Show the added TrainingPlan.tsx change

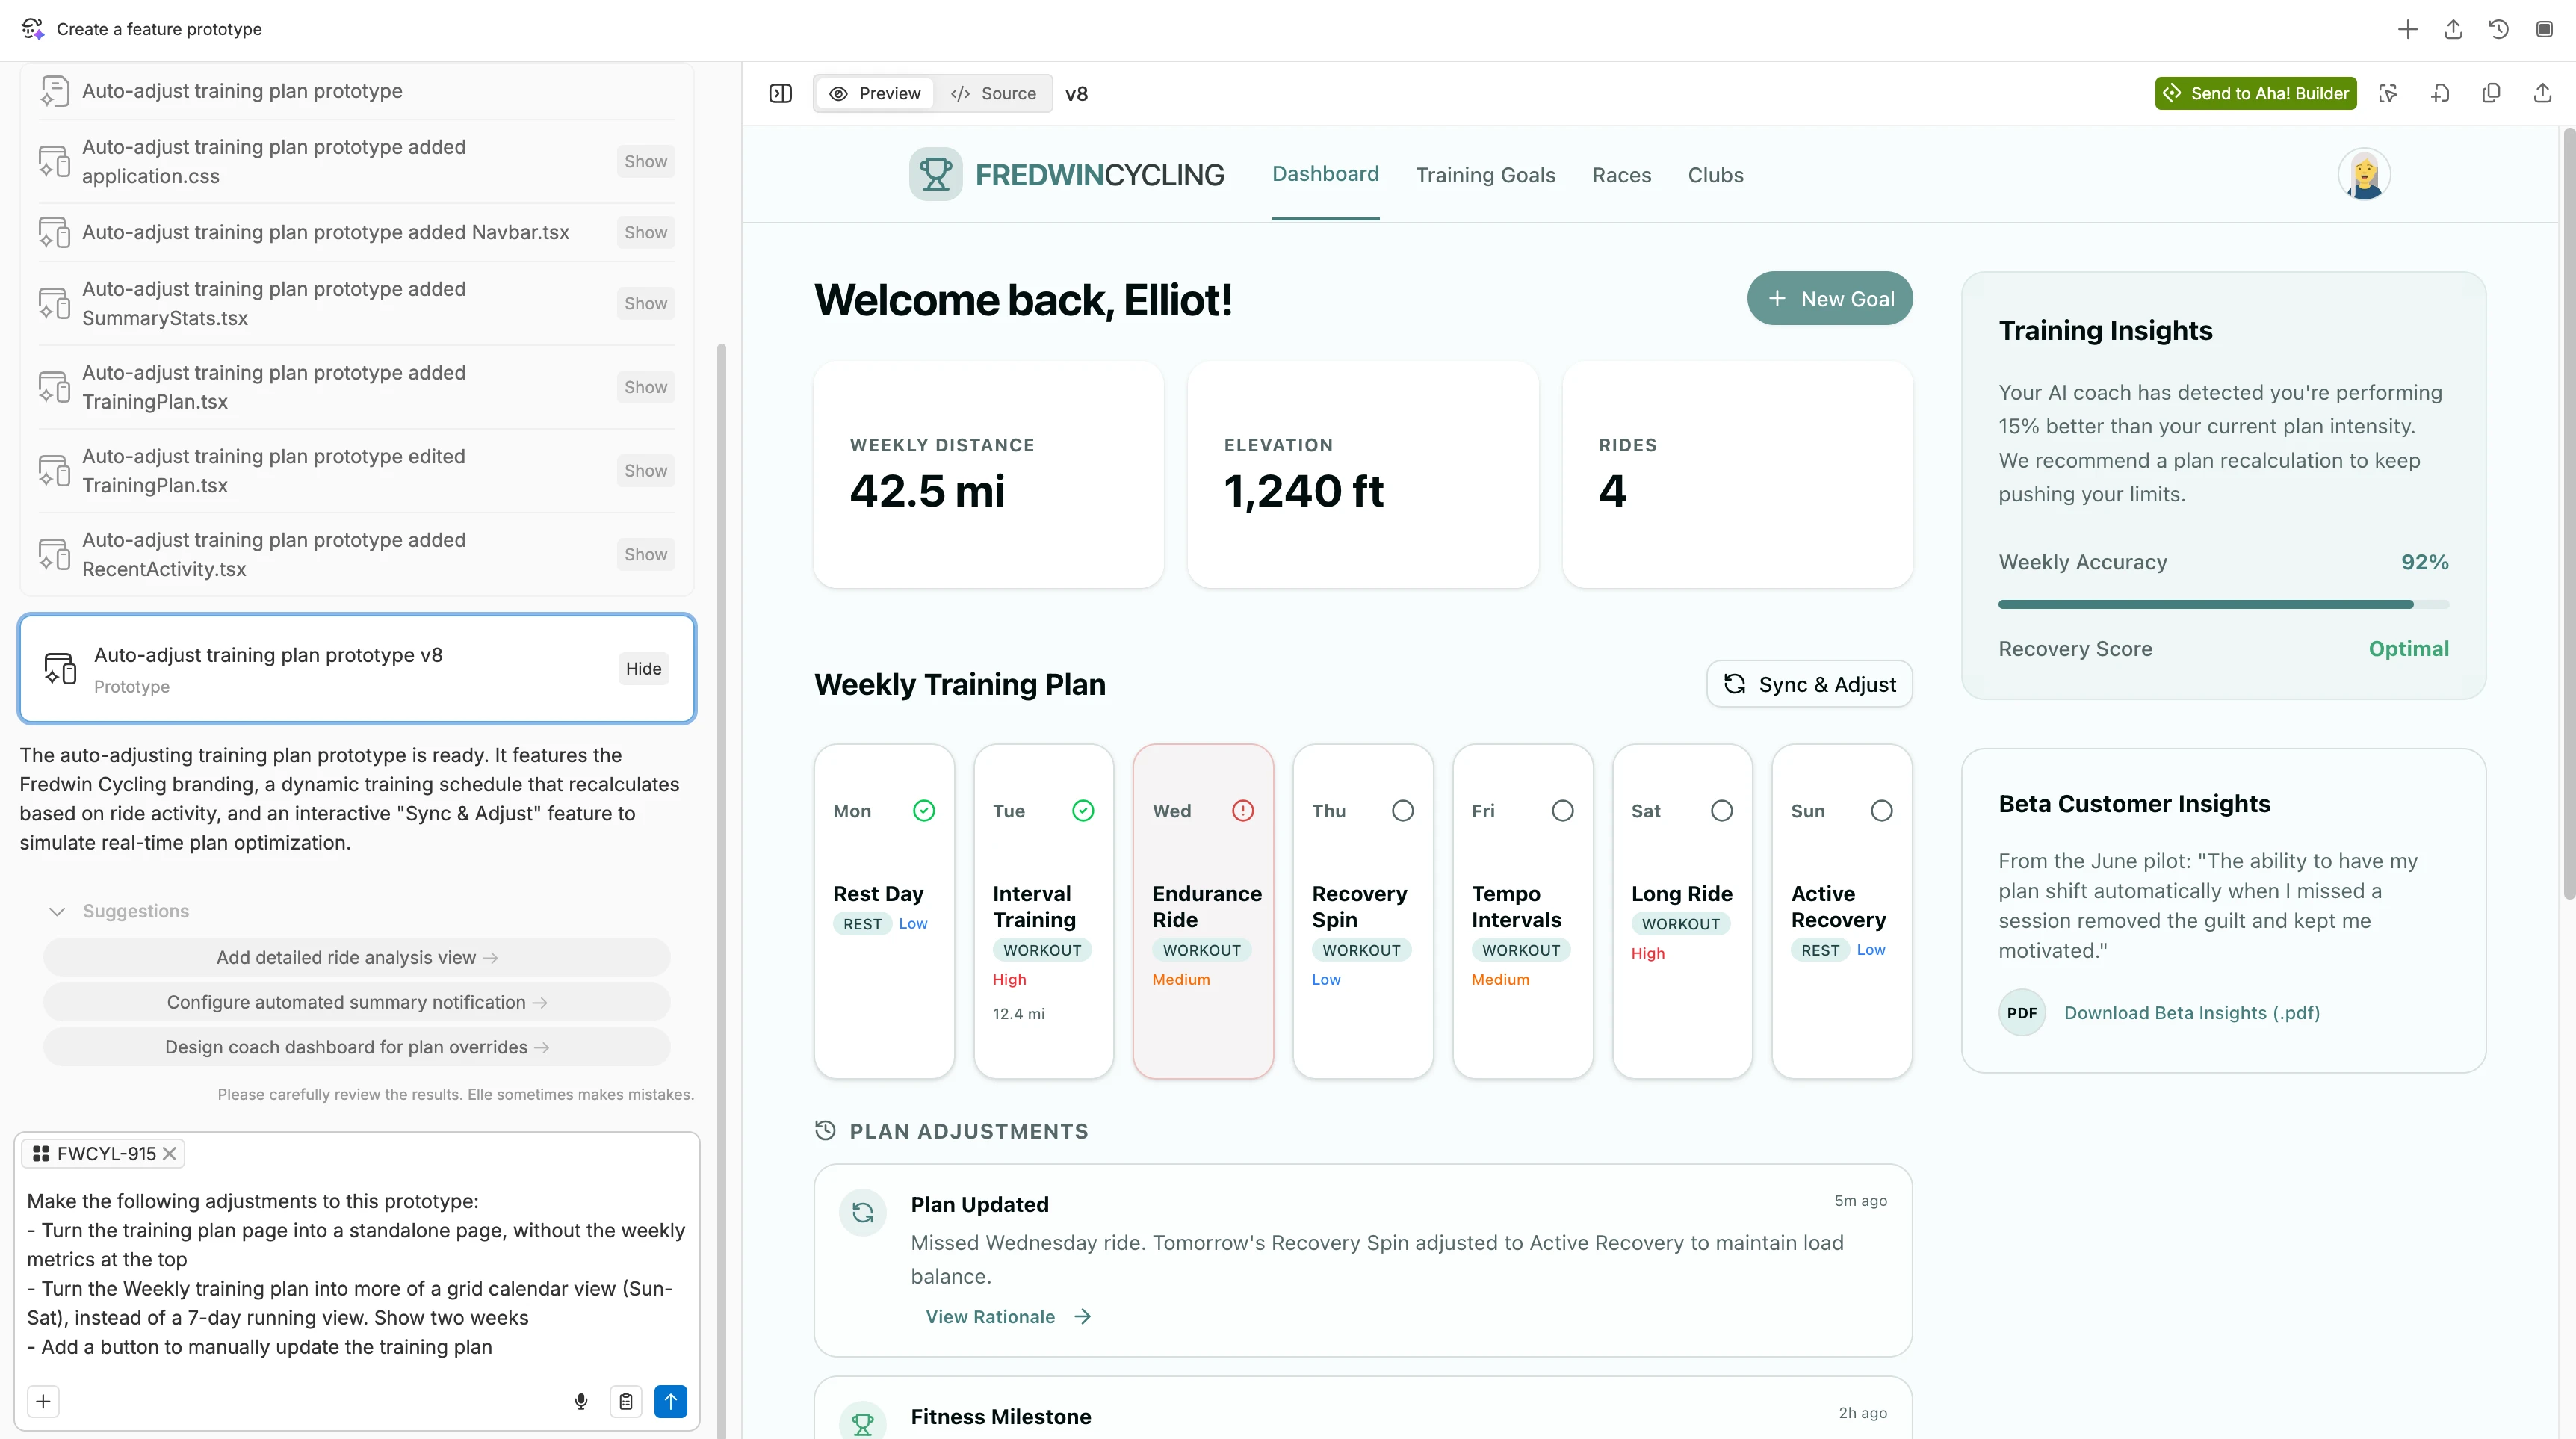pos(645,387)
